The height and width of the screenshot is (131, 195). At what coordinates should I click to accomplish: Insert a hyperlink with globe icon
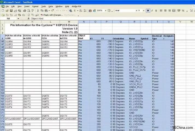pos(71,11)
